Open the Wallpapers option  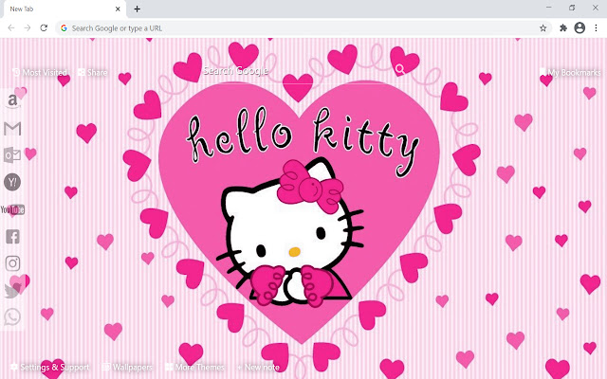(x=127, y=367)
